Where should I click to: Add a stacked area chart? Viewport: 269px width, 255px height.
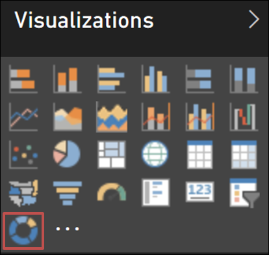tap(112, 117)
